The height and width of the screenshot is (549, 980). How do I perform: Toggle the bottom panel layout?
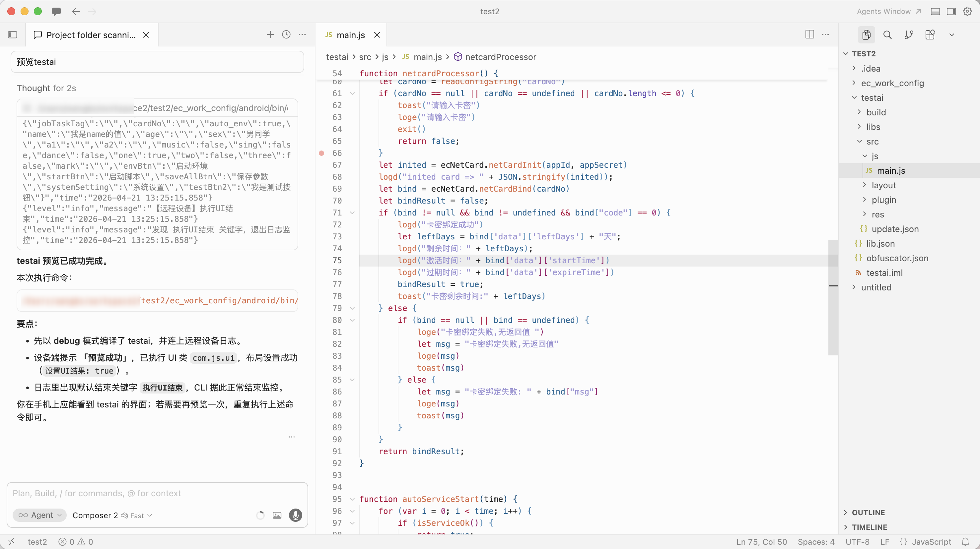(x=935, y=11)
